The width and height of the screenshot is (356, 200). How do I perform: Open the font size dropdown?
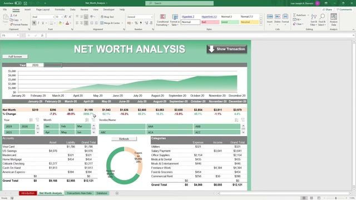62,17
